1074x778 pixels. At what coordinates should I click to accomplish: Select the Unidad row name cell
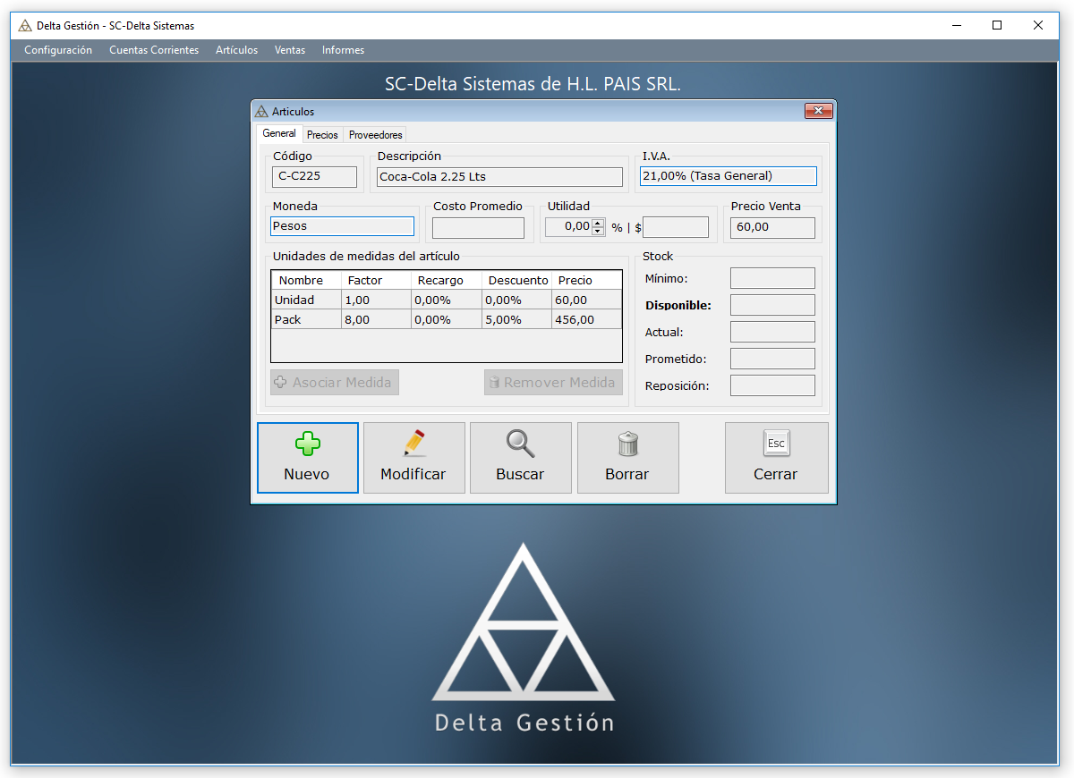pyautogui.click(x=306, y=300)
